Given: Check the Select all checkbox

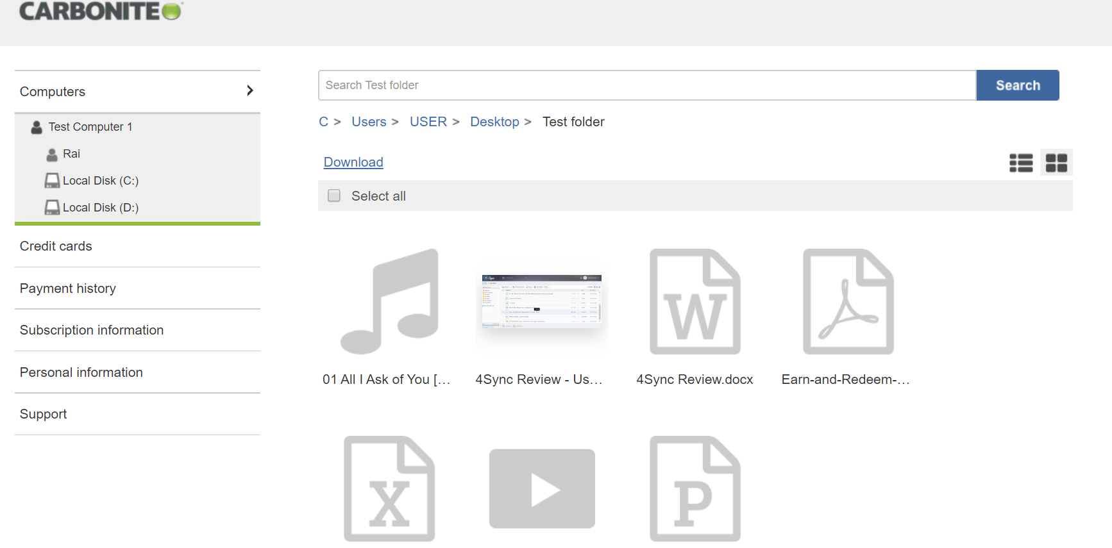Looking at the screenshot, I should click(x=334, y=195).
